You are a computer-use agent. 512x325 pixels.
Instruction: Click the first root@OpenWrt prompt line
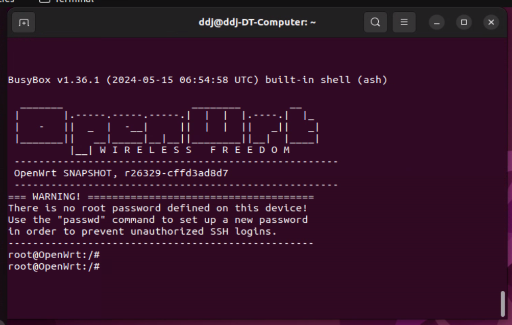(x=54, y=254)
